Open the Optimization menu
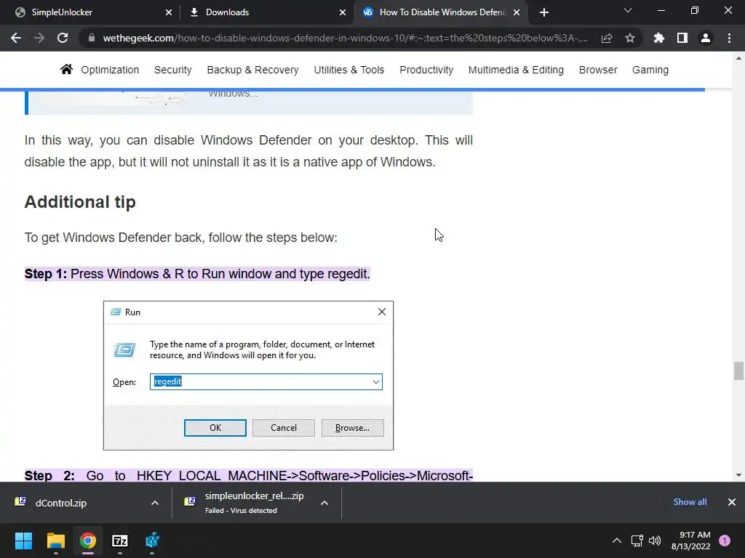Screen dimensions: 745x558 pyautogui.click(x=110, y=70)
